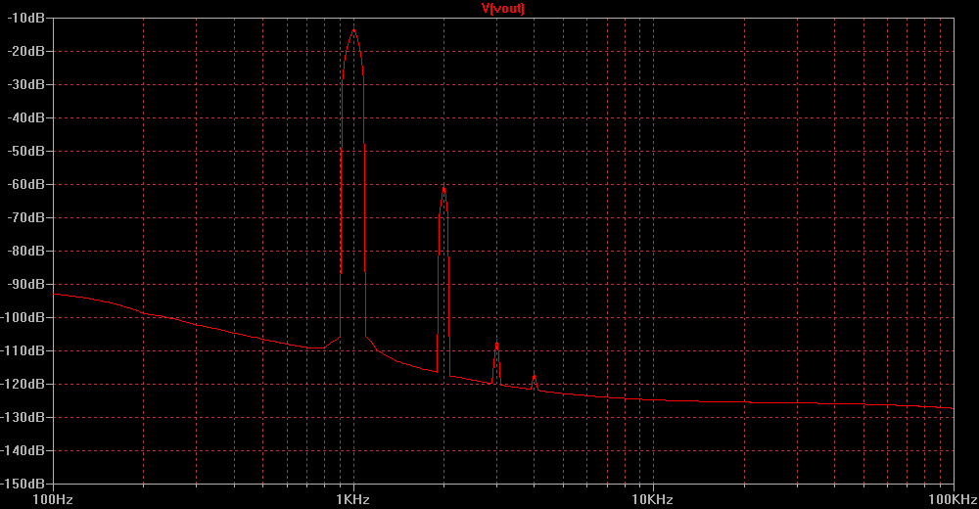Click the -100dB axis label
This screenshot has width=979, height=509.
coord(23,317)
